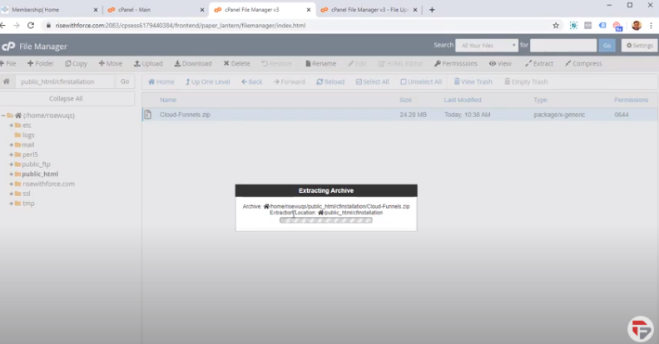Screen dimensions: 659x344
Task: Open the All Your Files search dropdown
Action: (x=488, y=45)
